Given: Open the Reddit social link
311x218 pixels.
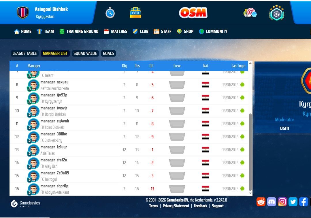Looking at the screenshot, I should [261, 202].
